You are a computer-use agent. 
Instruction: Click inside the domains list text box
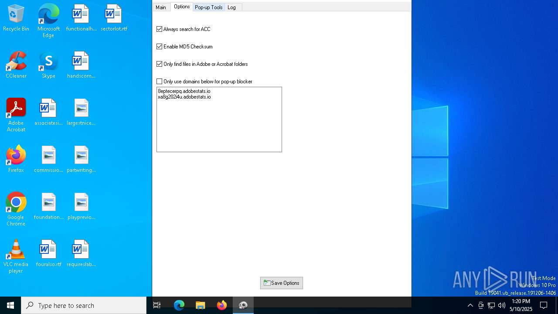pos(219,119)
